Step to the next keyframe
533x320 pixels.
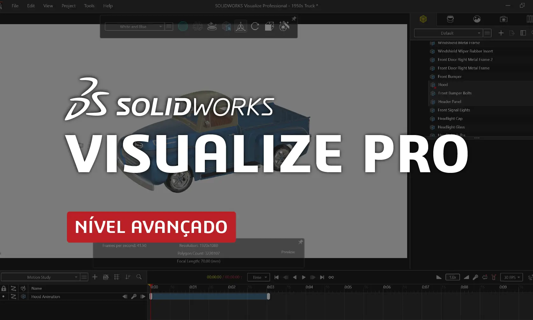(x=313, y=277)
